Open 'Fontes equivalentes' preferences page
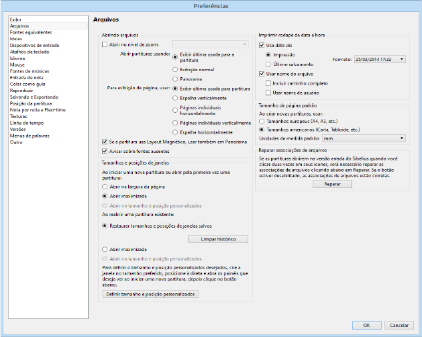 coord(48,32)
